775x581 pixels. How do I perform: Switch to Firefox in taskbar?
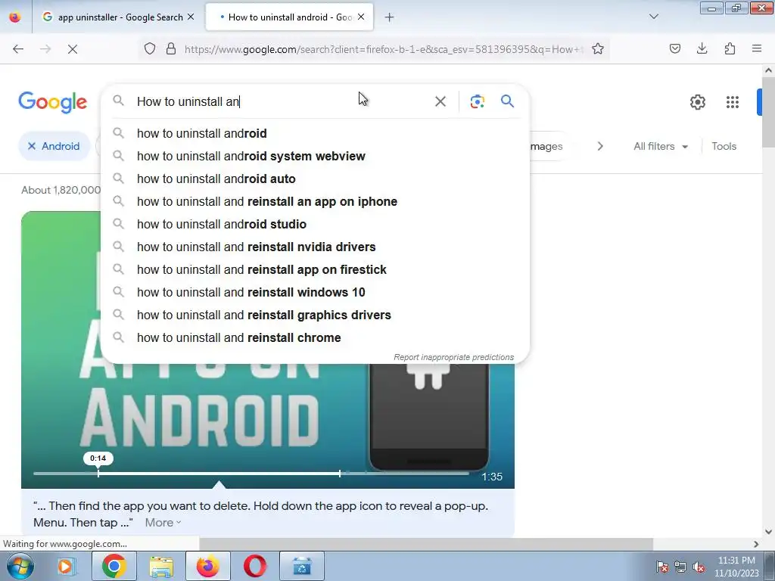[x=208, y=566]
